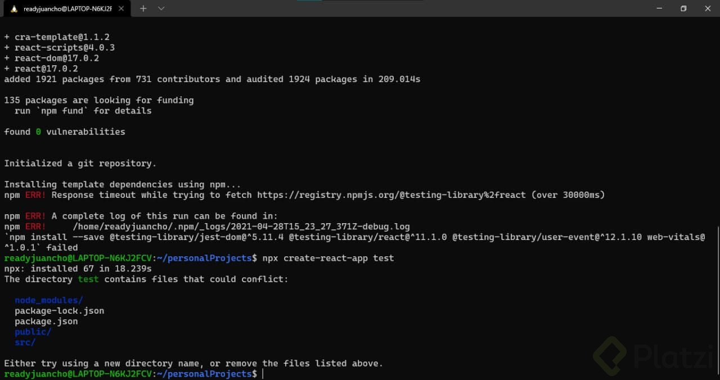The width and height of the screenshot is (720, 380).
Task: Click "135 packages are looking for funding" text
Action: 99,100
